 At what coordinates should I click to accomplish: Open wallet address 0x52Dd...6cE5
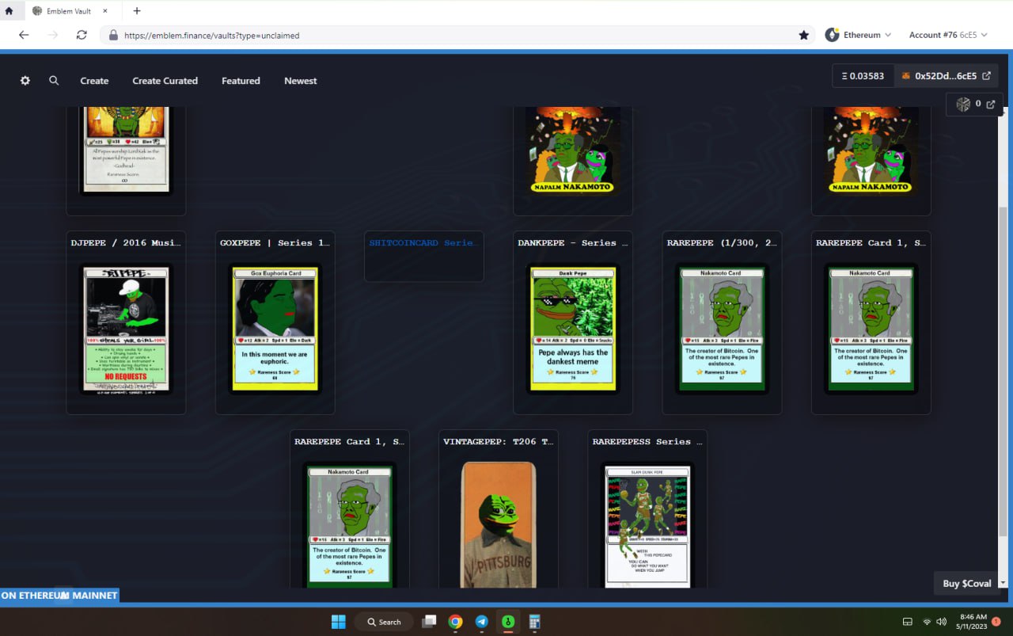[x=945, y=76]
